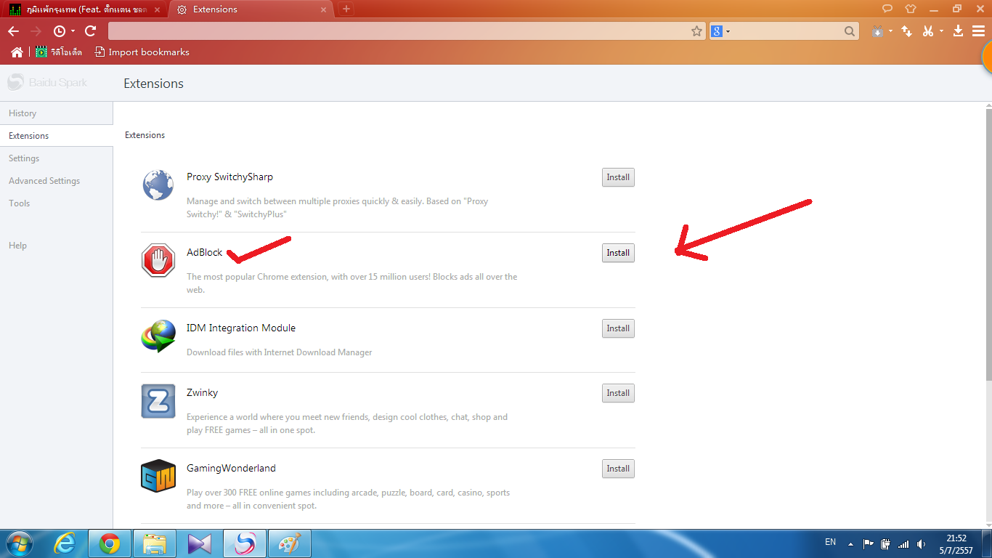Install the Proxy SwitchySharp extension
Screen dimensions: 992x558
618,177
